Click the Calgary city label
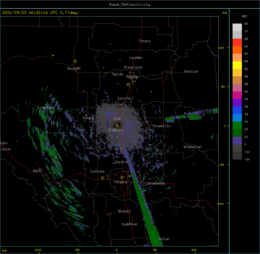Screen dimensions: 260x254 tap(120, 182)
